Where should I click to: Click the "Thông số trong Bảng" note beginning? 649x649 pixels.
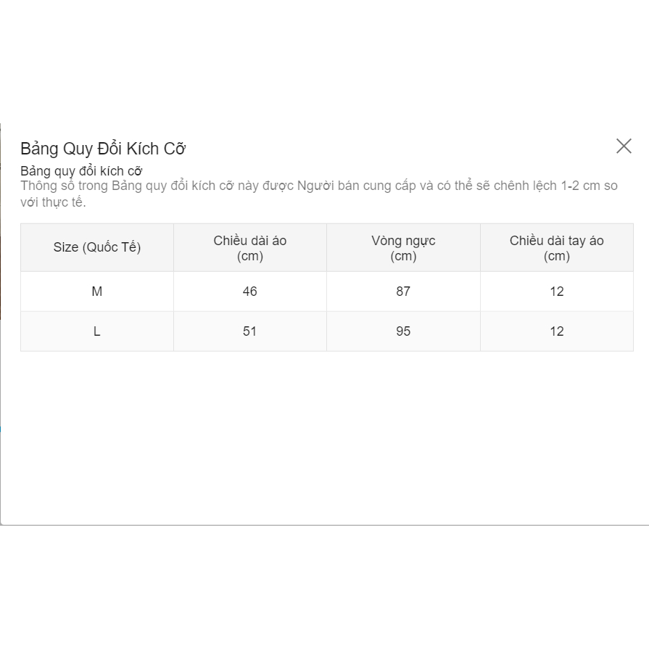(x=65, y=186)
